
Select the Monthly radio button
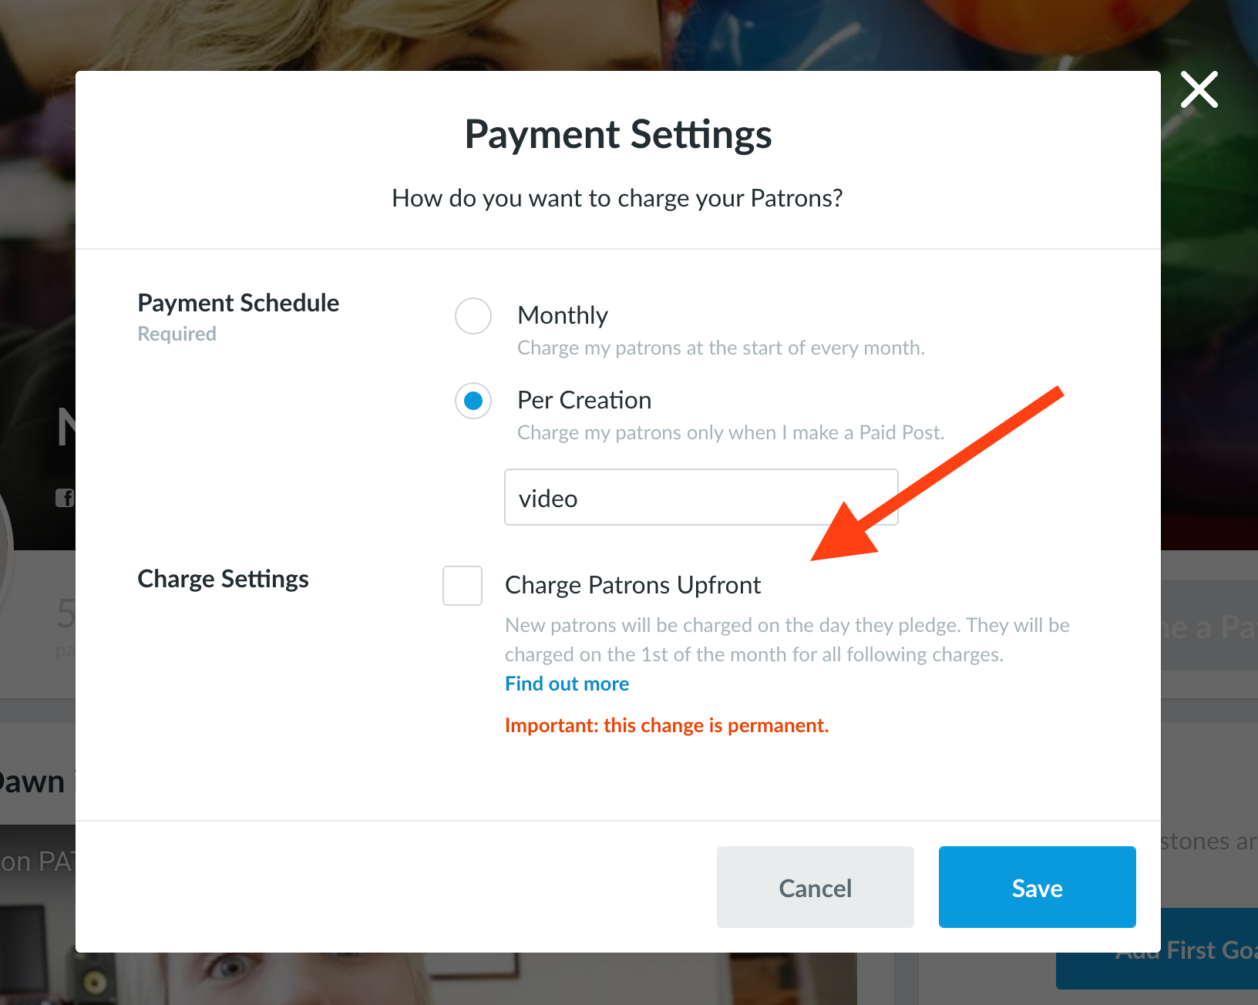coord(473,316)
